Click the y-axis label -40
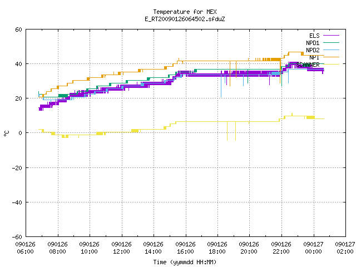Viewport: 356px width, 267px height. (17, 202)
